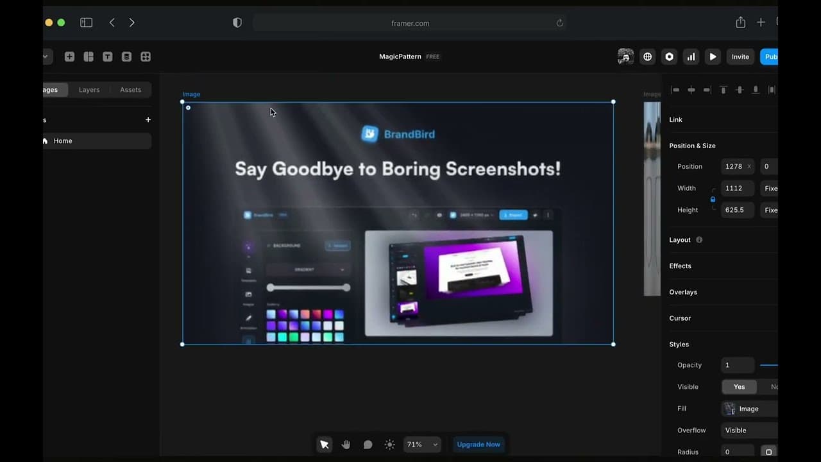The width and height of the screenshot is (821, 462).
Task: Click the Styles section header
Action: [679, 345]
